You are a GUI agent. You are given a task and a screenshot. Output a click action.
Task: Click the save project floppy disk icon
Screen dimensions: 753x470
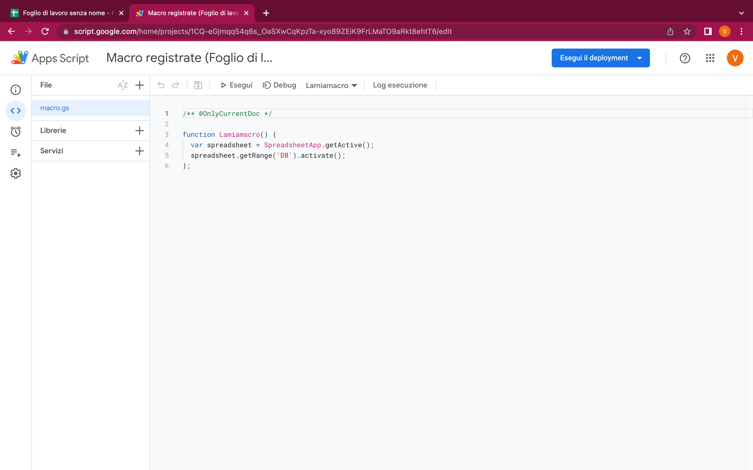(x=198, y=85)
